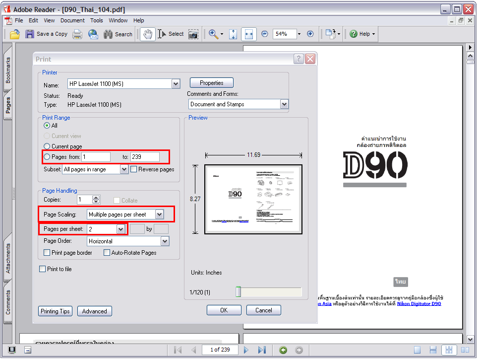The width and height of the screenshot is (478, 359).
Task: Cancel the Print dialog
Action: tap(264, 310)
